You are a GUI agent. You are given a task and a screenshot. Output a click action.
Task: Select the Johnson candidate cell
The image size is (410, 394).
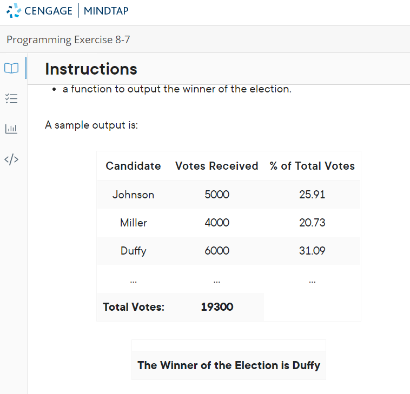click(x=134, y=195)
